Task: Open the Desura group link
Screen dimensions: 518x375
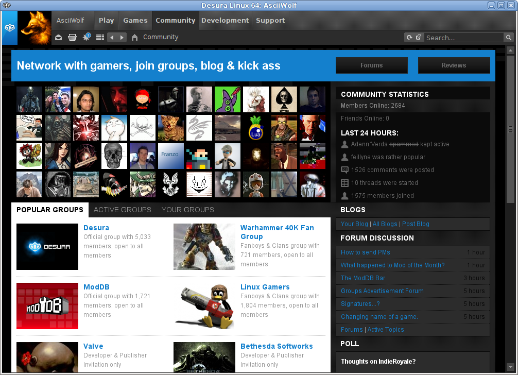Action: (96, 228)
